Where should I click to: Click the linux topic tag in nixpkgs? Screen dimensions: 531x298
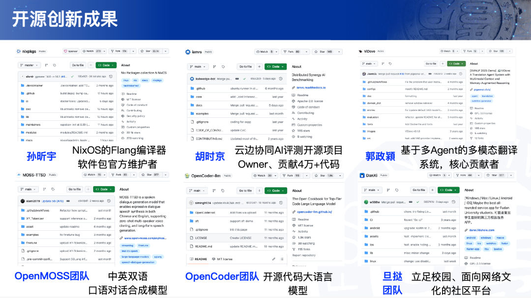click(126, 80)
